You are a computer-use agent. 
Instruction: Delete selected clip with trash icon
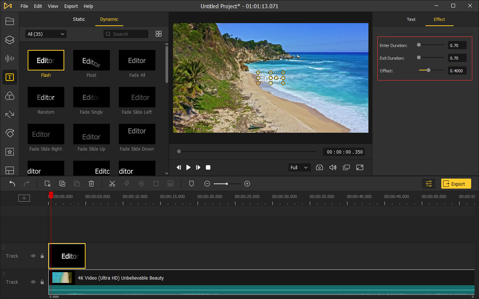[x=91, y=183]
